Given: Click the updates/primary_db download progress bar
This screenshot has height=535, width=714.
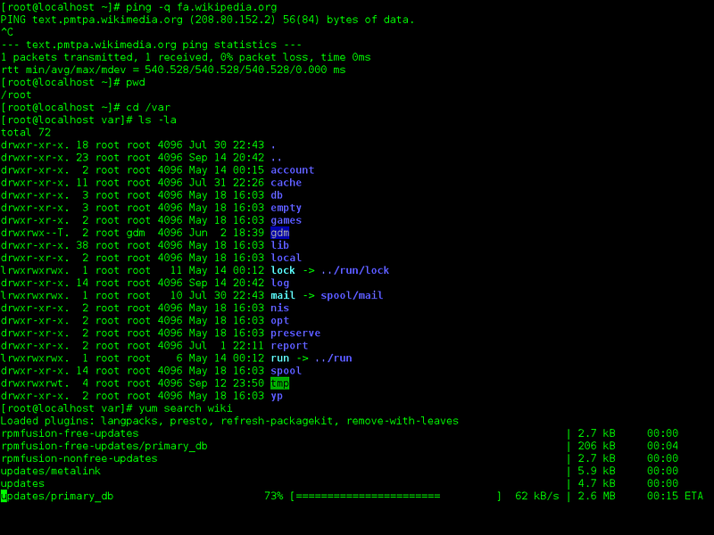Looking at the screenshot, I should coord(396,497).
